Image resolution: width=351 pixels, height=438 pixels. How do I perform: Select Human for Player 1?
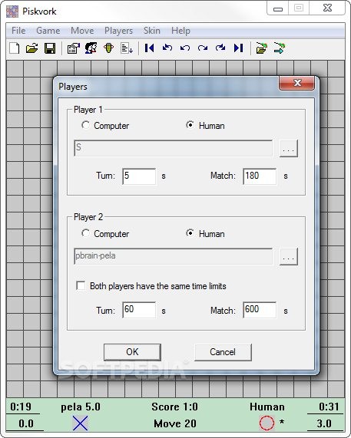(205, 126)
